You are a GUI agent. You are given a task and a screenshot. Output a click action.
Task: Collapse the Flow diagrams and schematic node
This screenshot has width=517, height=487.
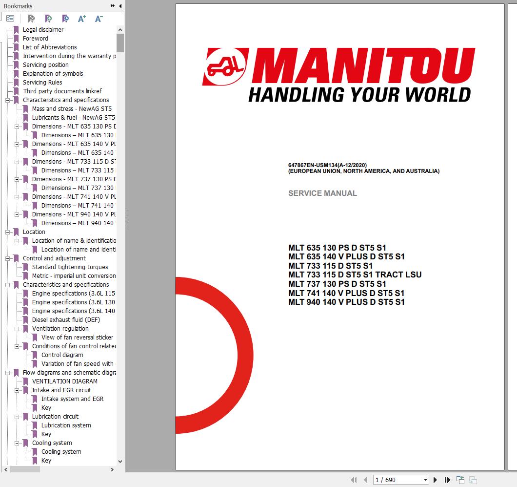[8, 372]
